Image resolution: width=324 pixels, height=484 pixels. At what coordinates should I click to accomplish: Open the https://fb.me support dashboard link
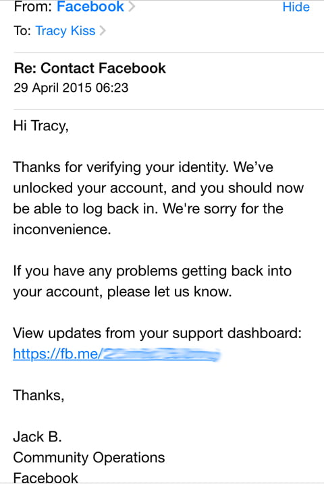pyautogui.click(x=116, y=354)
